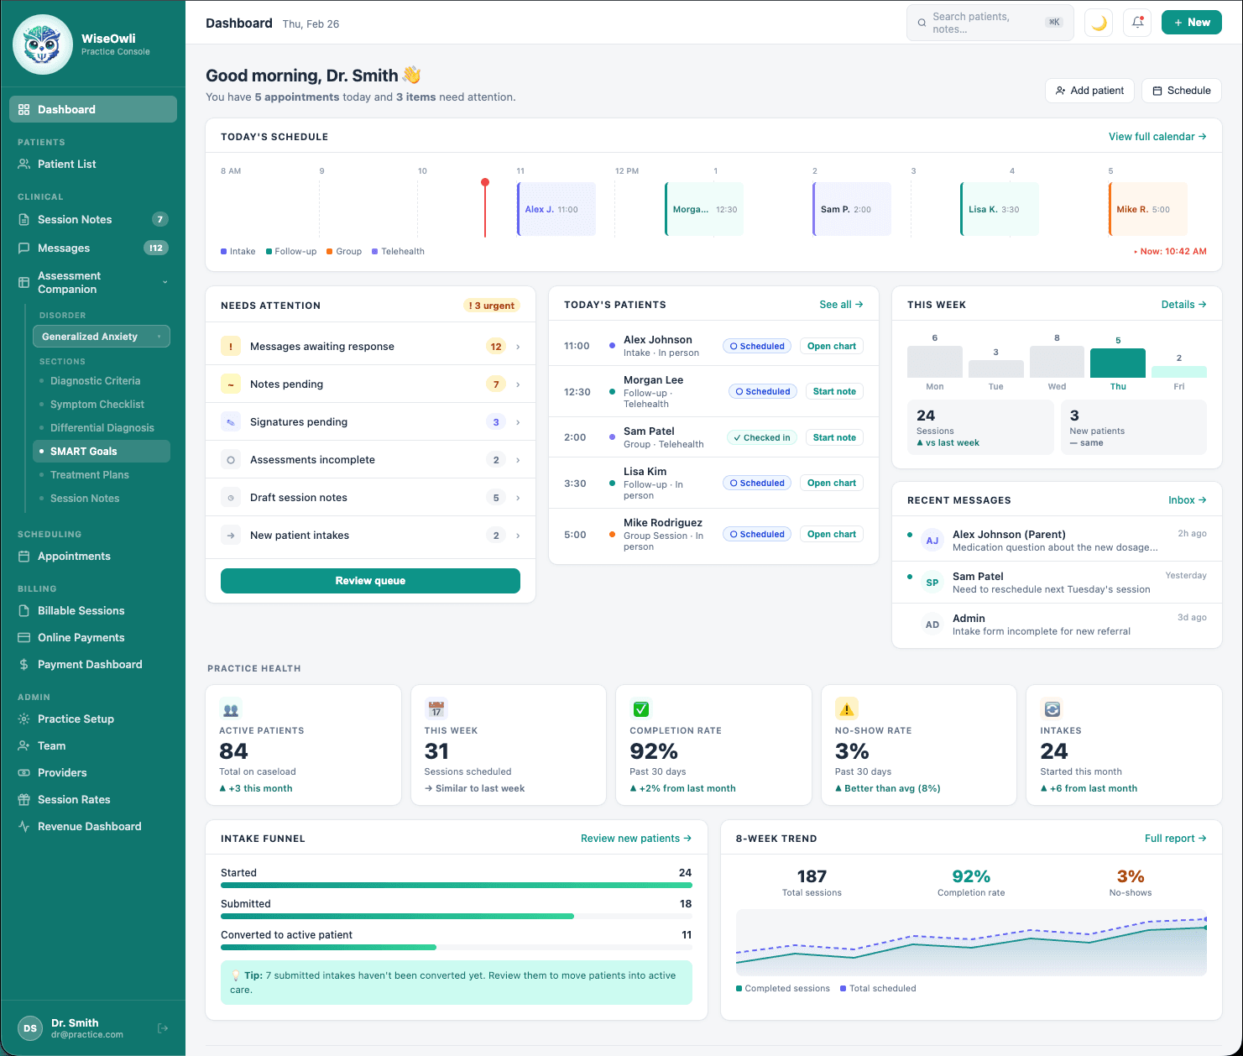
Task: Click the Appointments calendar icon
Action: point(24,556)
